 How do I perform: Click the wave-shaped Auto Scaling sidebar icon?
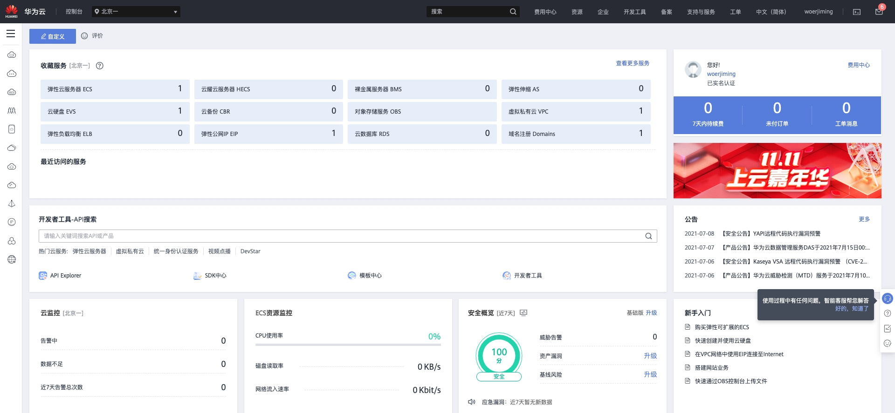click(12, 111)
